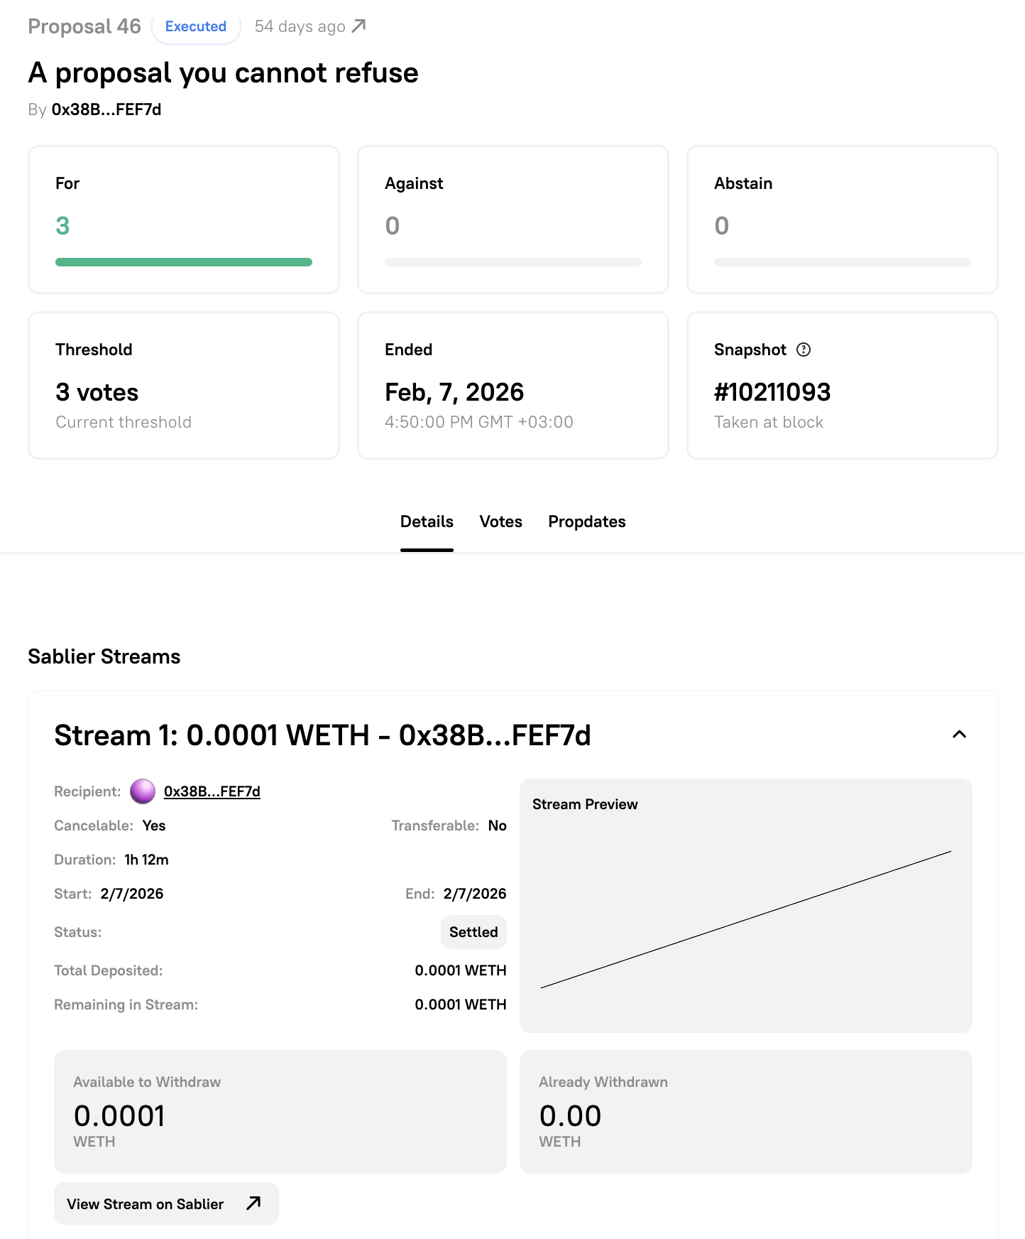
Task: Open recipient address 0x38B...FEF7d link
Action: (x=212, y=791)
